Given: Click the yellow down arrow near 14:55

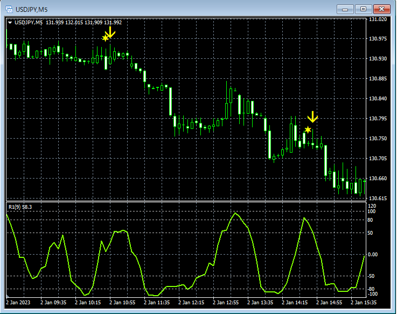Looking at the screenshot, I should 312,117.
